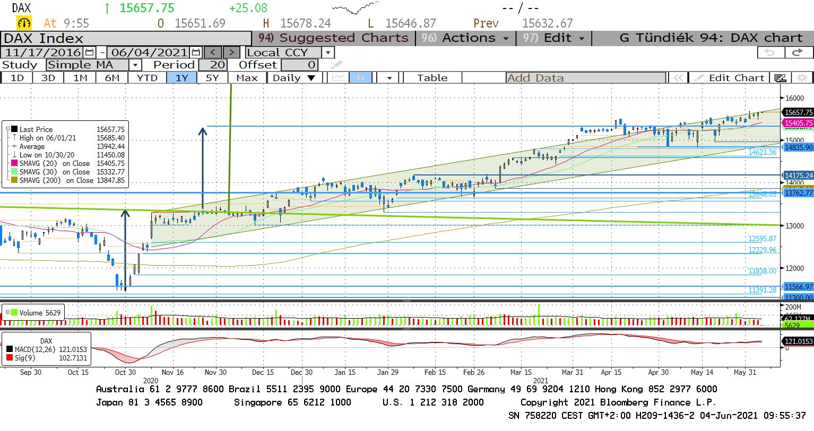Click the green SMAVG (30) color swatch
The image size is (814, 431).
click(x=14, y=172)
